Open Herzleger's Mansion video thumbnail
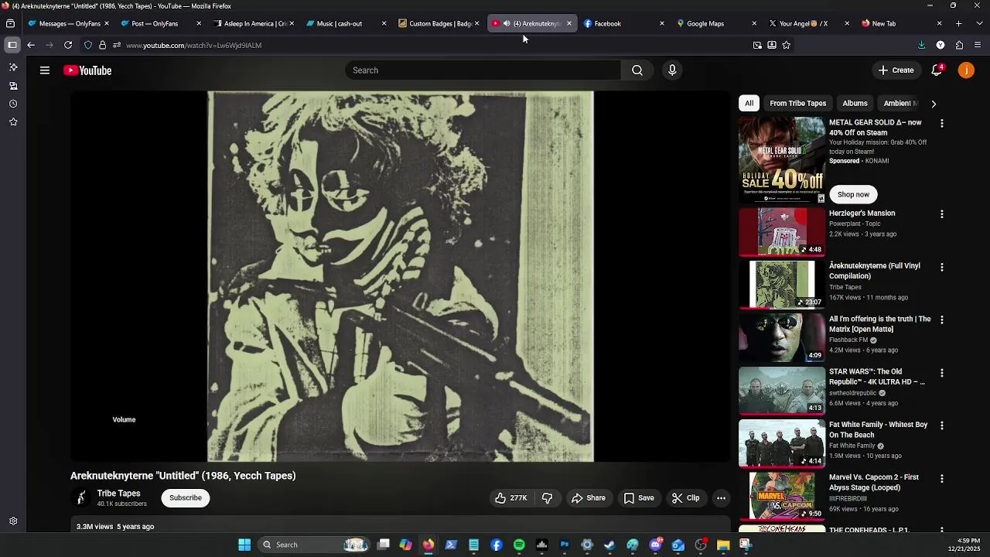Screen dimensions: 990x557 click(x=782, y=232)
